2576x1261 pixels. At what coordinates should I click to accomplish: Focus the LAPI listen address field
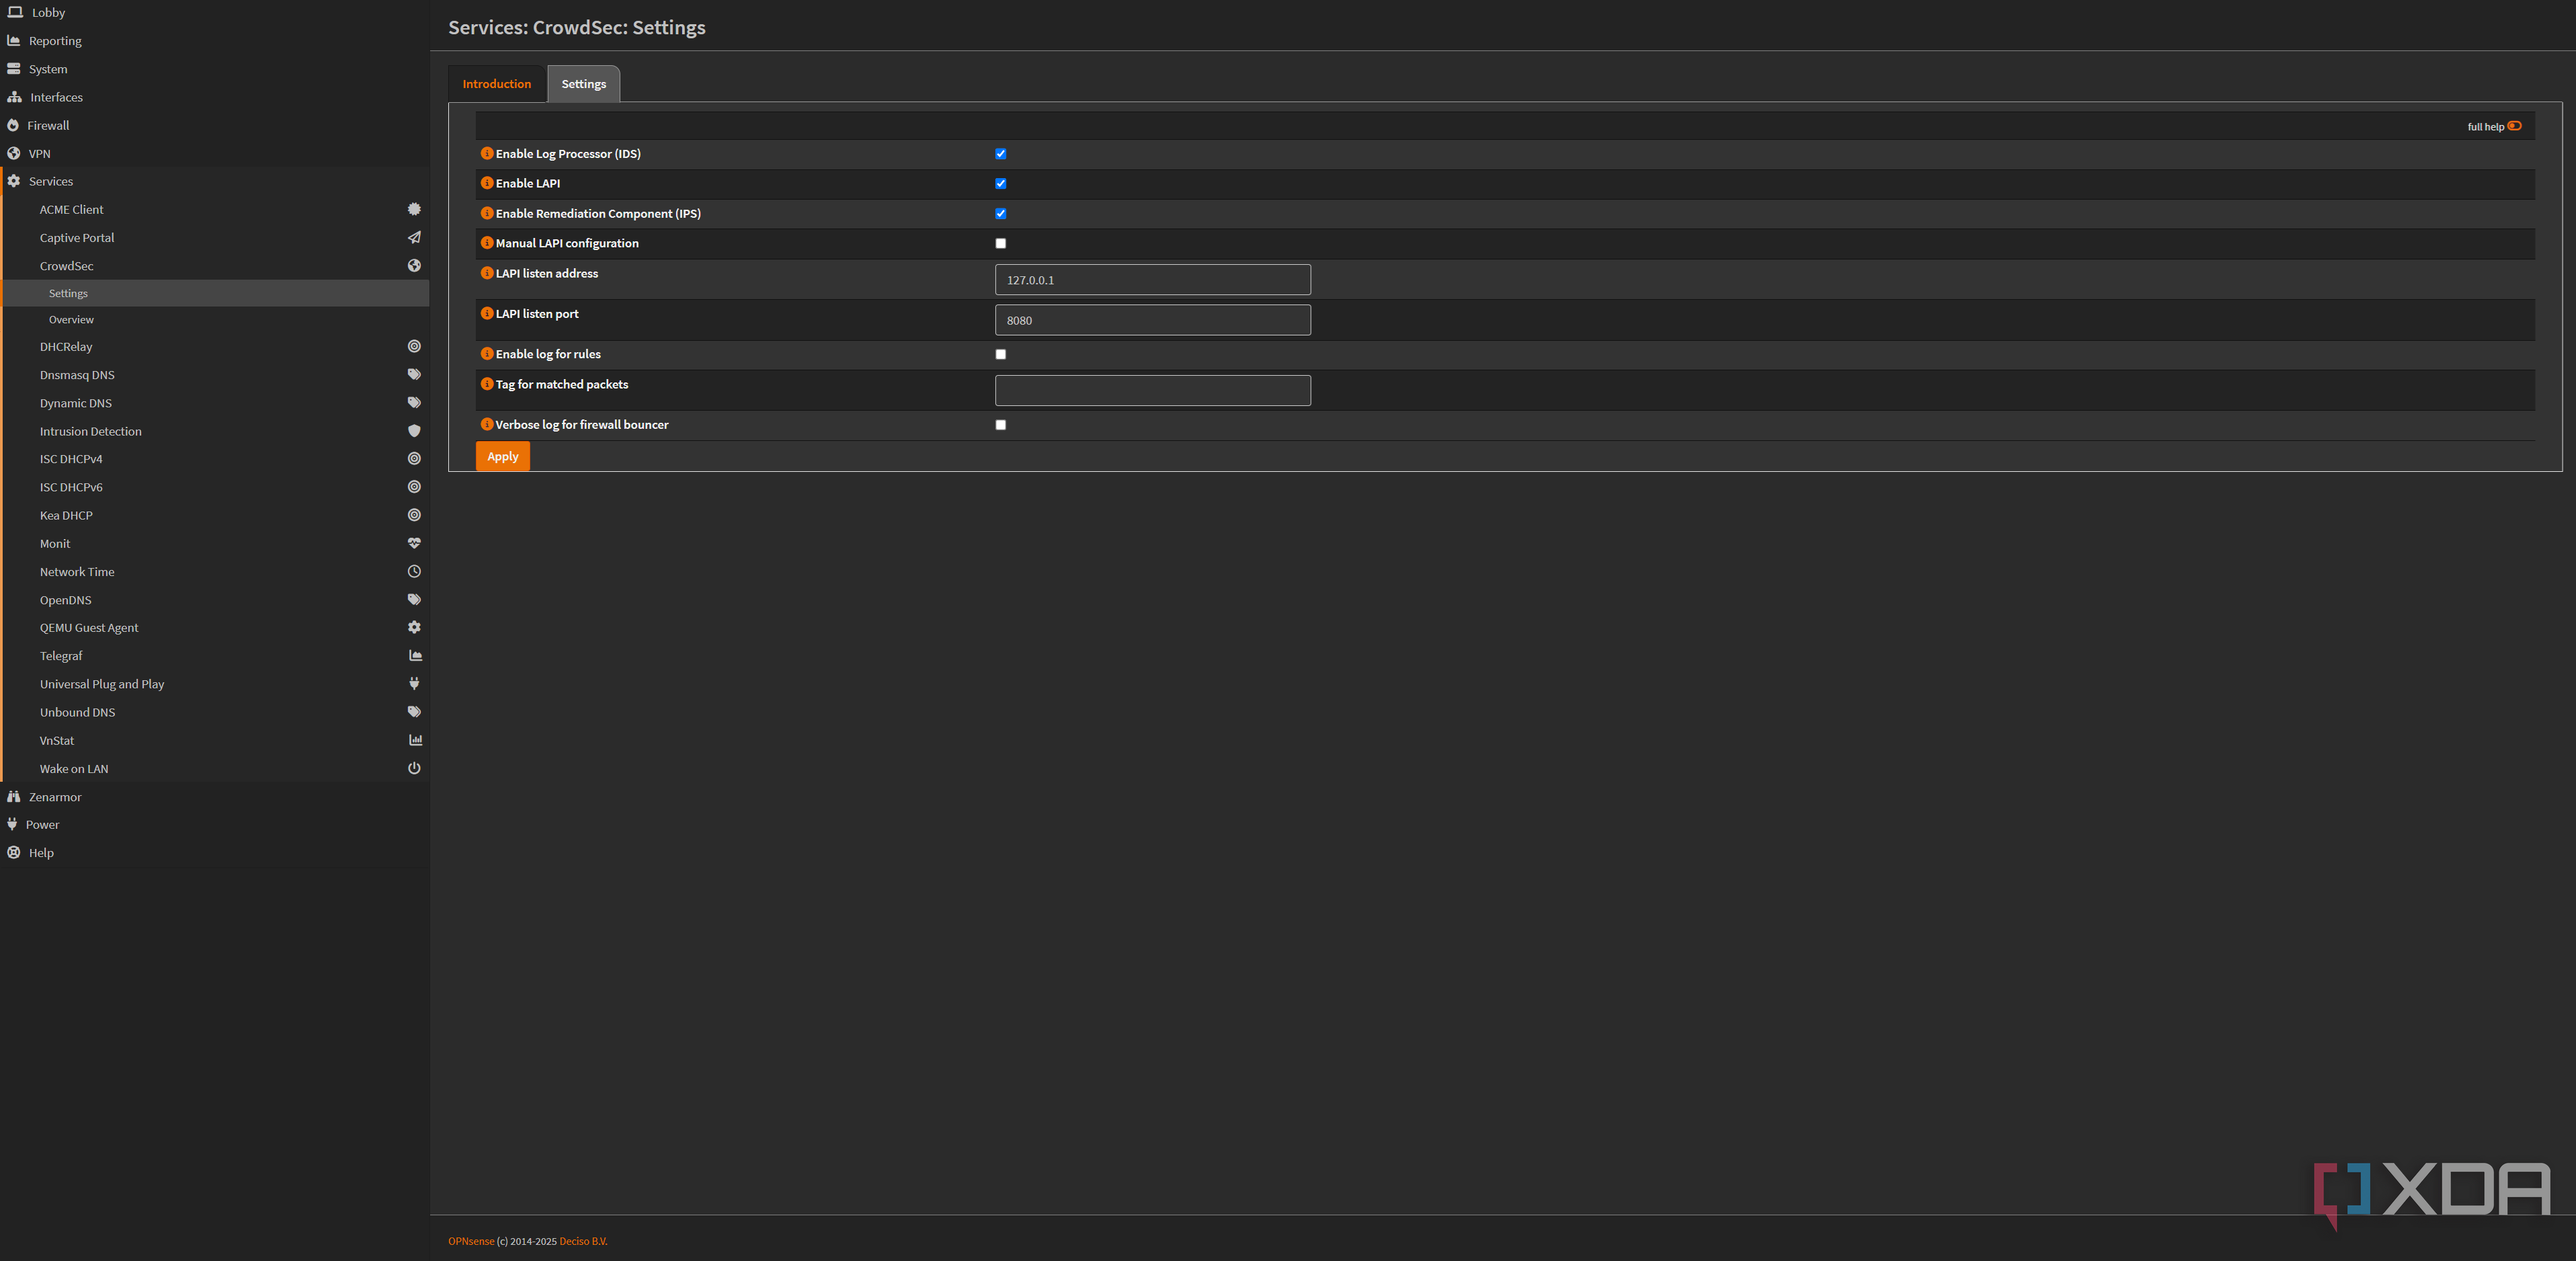[x=1153, y=280]
